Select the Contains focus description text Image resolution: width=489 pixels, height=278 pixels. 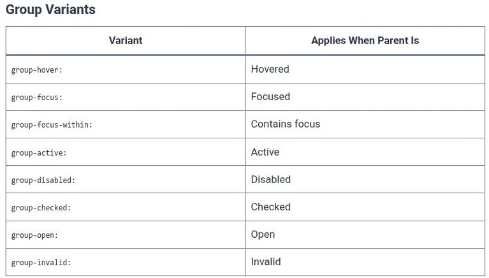coord(286,124)
